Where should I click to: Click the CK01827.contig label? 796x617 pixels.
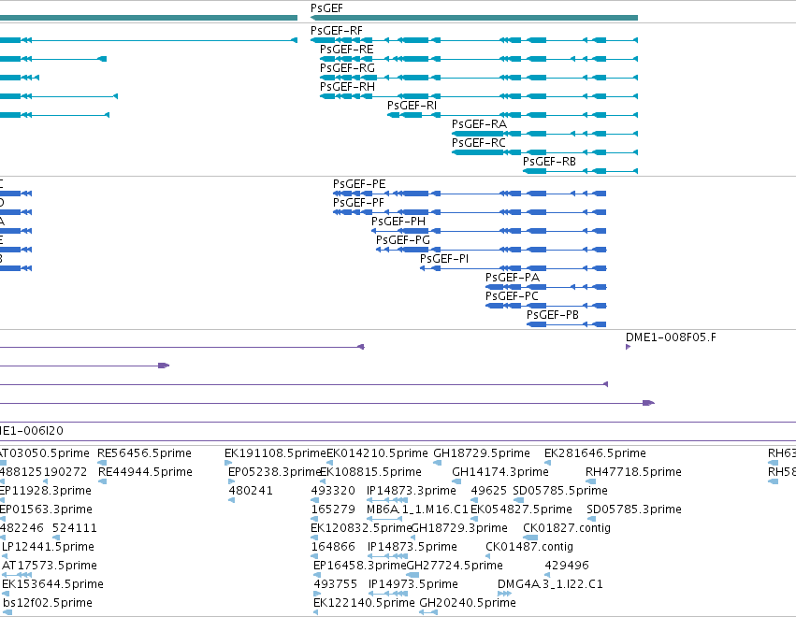567,529
